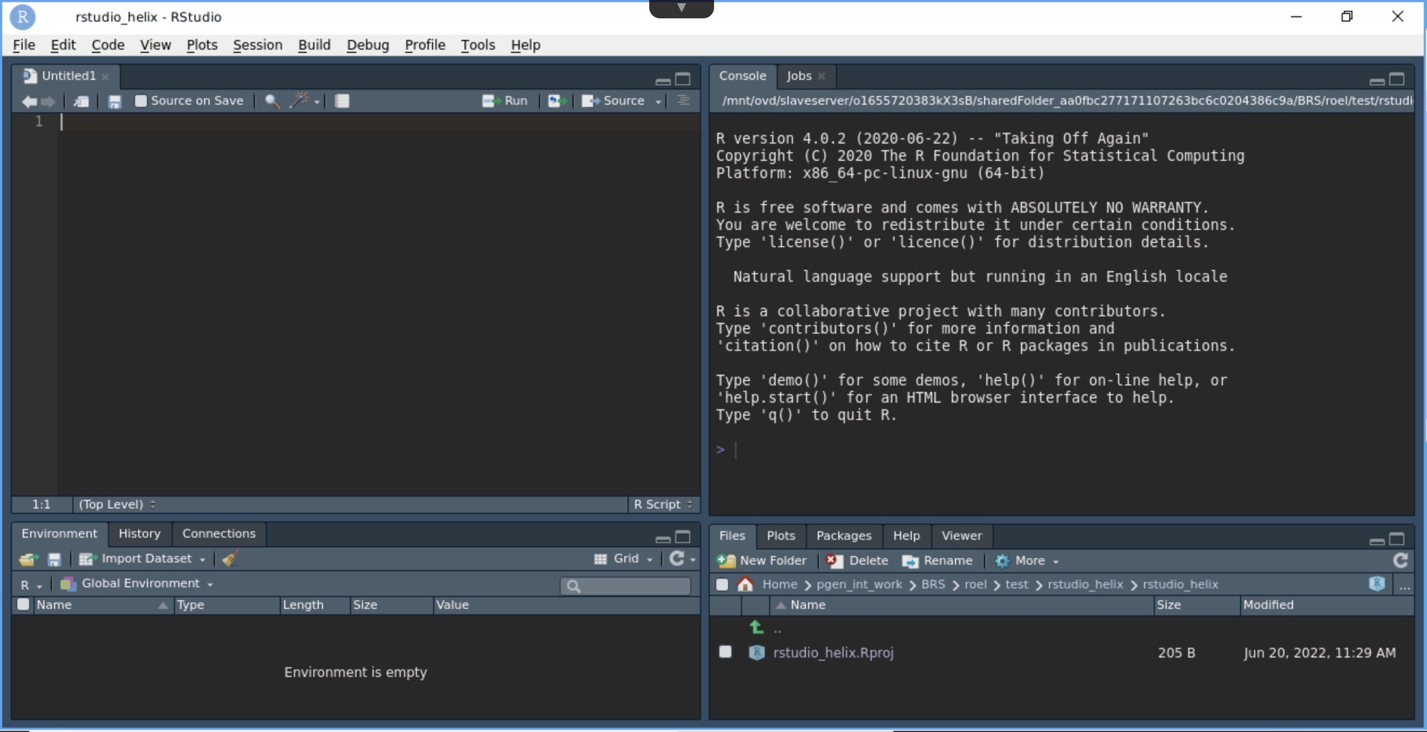The image size is (1427, 732).
Task: Maximize the source editor pane
Action: click(x=683, y=79)
